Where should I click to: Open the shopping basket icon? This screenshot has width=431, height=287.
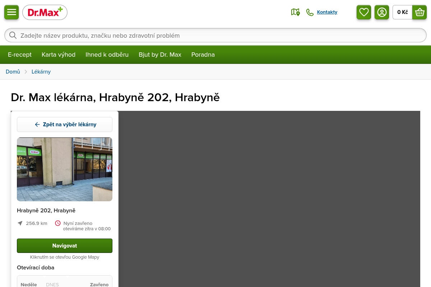420,12
